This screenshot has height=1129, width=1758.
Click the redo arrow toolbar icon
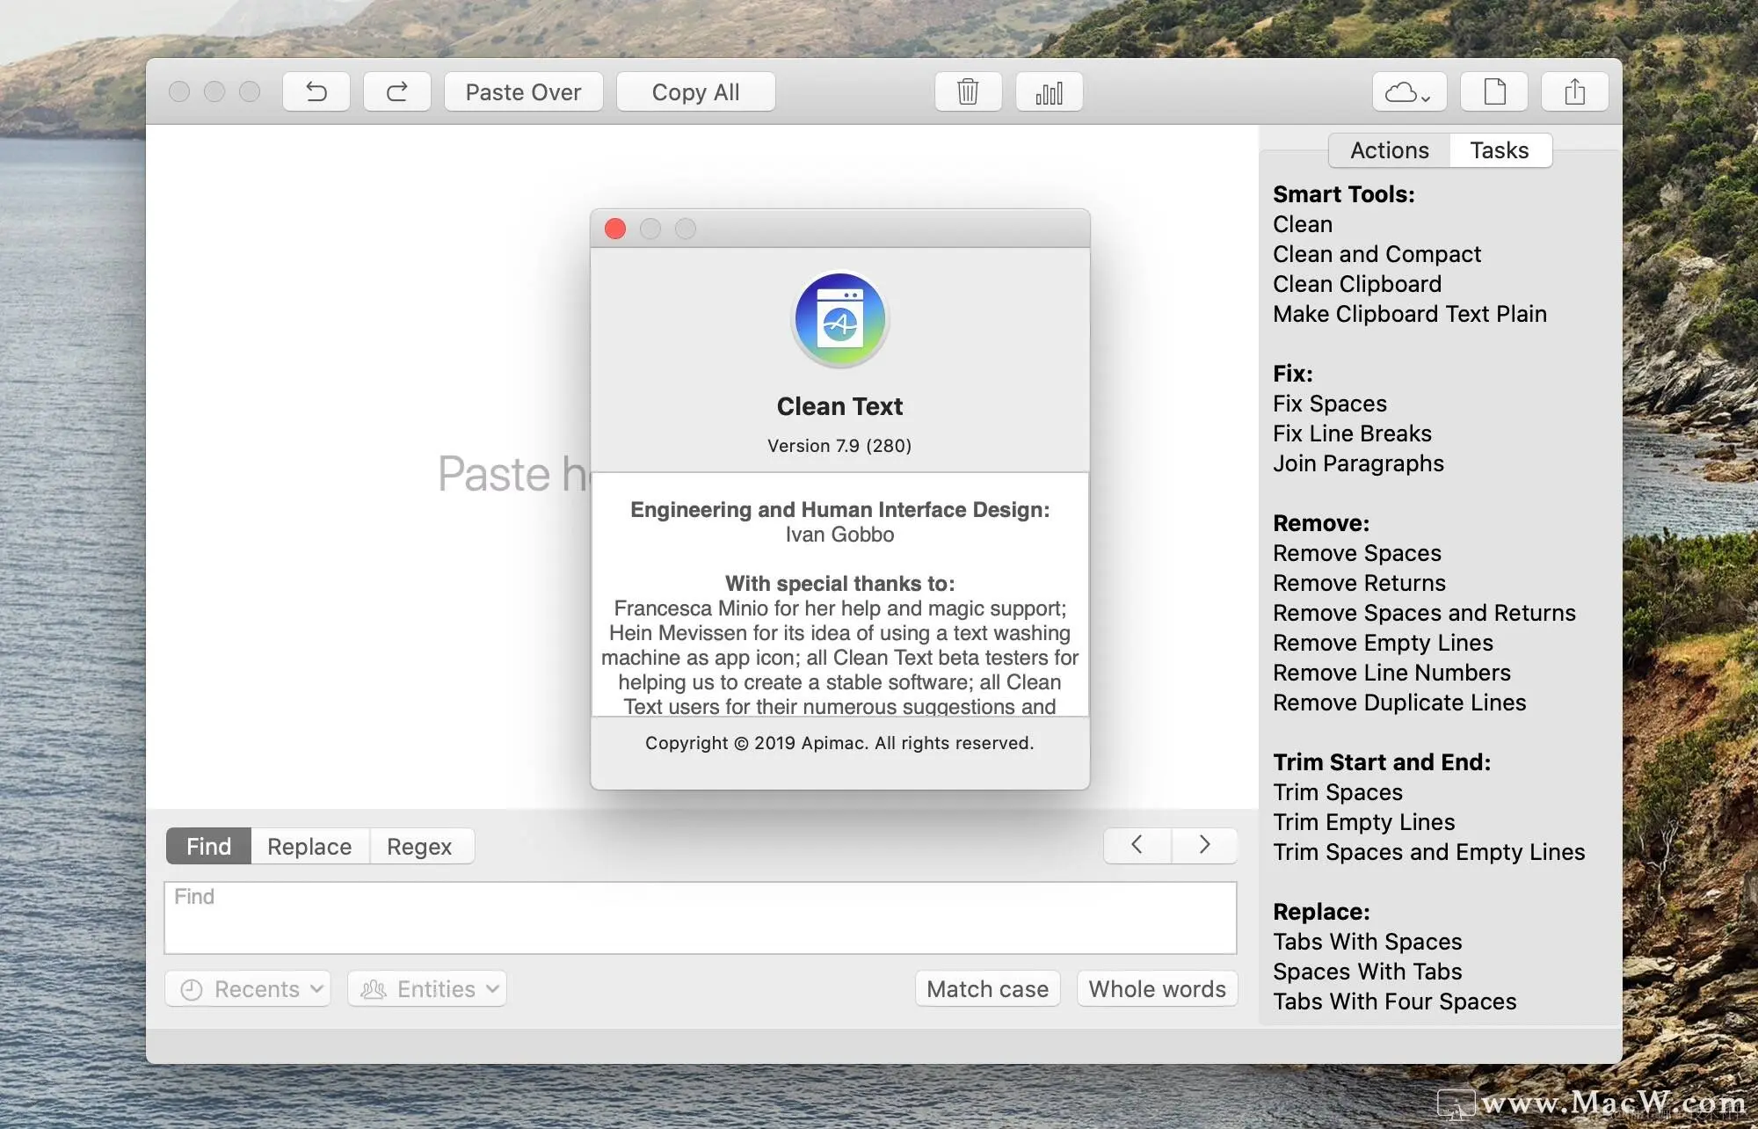tap(397, 91)
